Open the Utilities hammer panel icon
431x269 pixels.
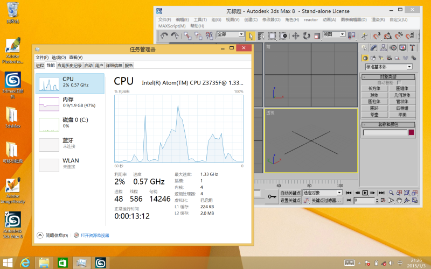coord(413,48)
